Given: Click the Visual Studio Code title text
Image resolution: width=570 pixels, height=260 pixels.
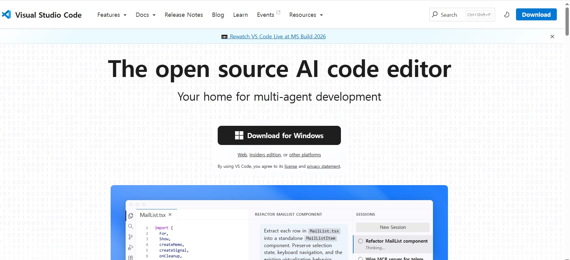Looking at the screenshot, I should tap(48, 15).
